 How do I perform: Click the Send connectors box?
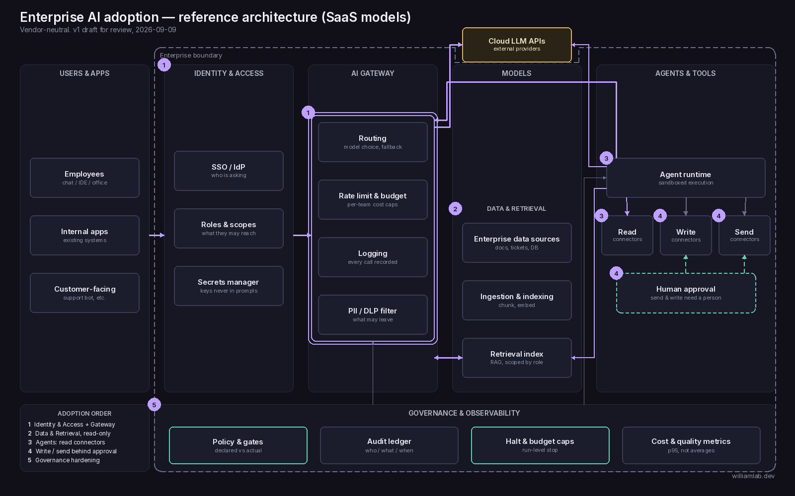(x=744, y=235)
